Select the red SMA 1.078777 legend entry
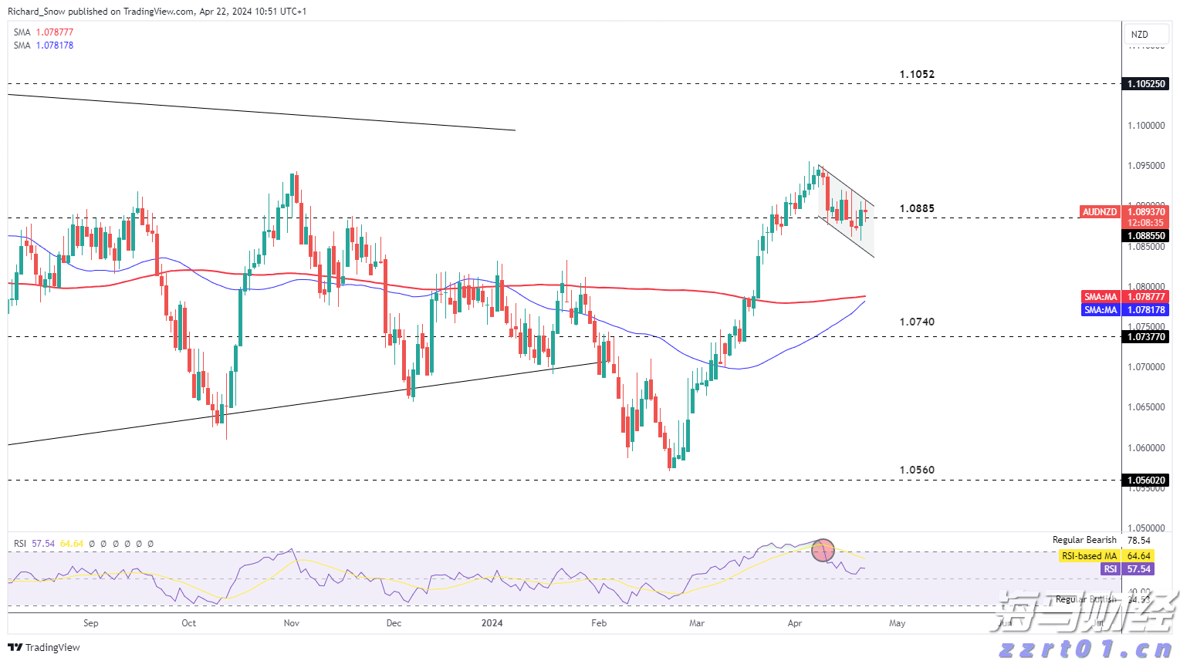This screenshot has height=661, width=1180. click(x=43, y=32)
